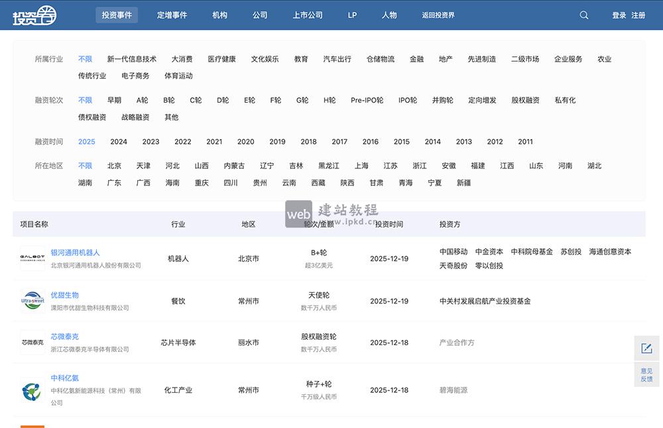Click the 中科亿氢 circular logo
The image size is (663, 428).
click(32, 390)
